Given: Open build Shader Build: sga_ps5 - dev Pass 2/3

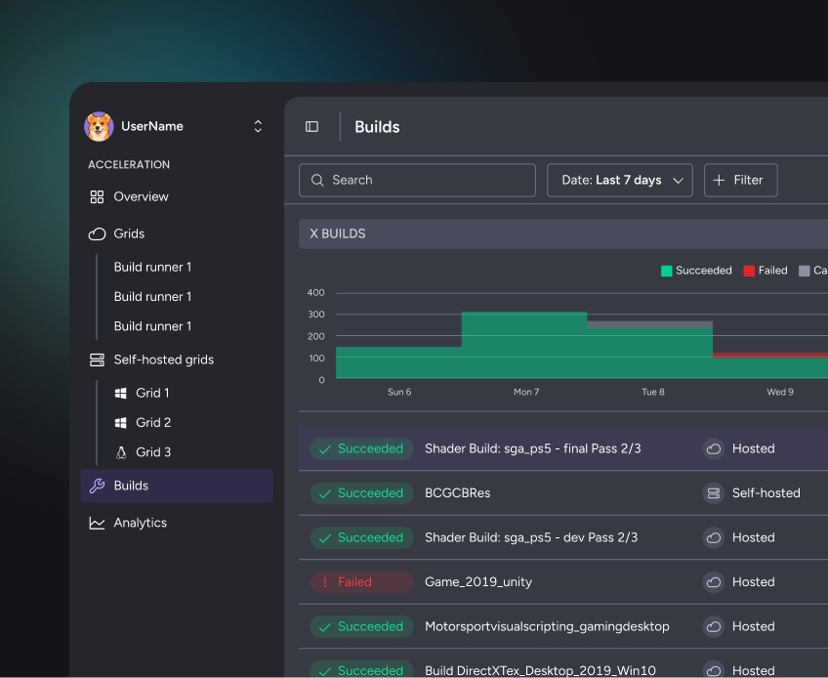Looking at the screenshot, I should point(531,538).
